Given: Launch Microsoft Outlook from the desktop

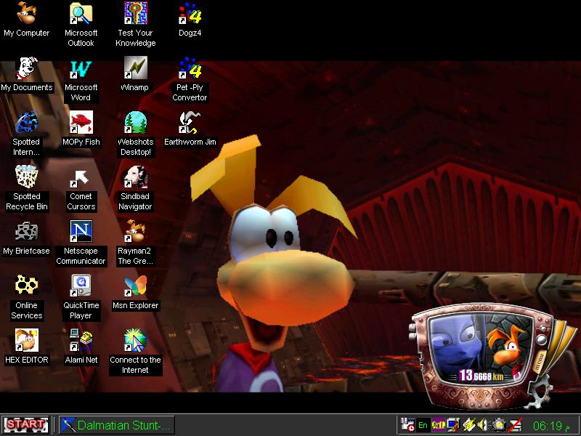Looking at the screenshot, I should point(81,14).
